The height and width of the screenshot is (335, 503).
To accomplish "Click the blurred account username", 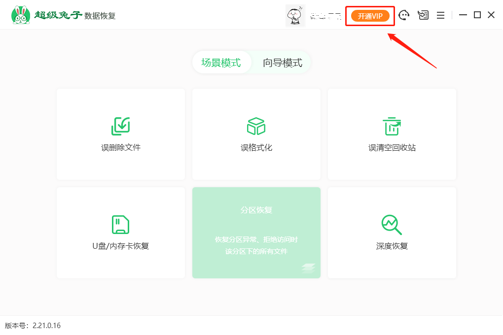I will (x=325, y=16).
